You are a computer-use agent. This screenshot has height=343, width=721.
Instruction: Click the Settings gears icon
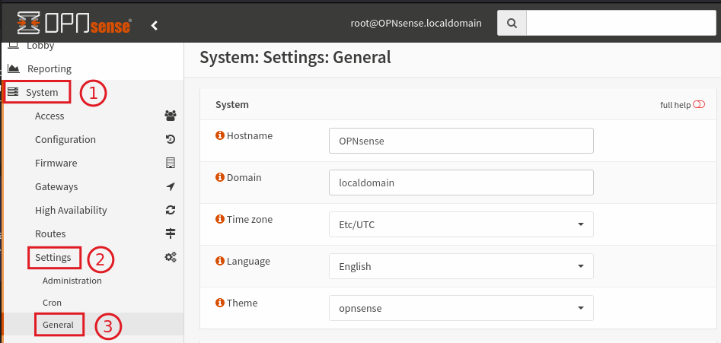click(x=171, y=257)
